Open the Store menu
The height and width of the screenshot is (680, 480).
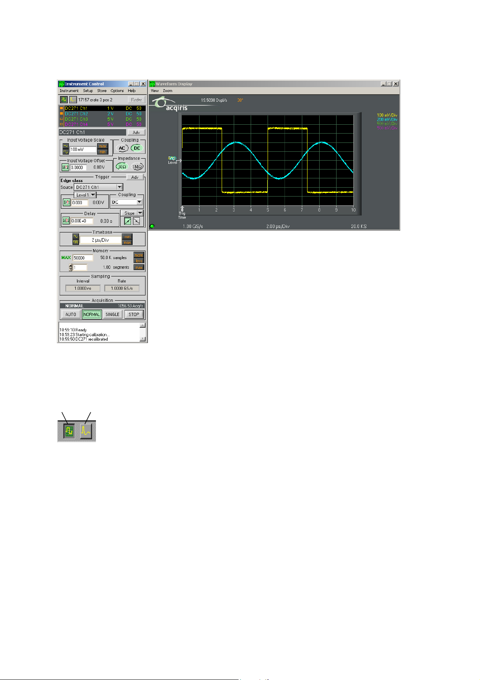[102, 91]
